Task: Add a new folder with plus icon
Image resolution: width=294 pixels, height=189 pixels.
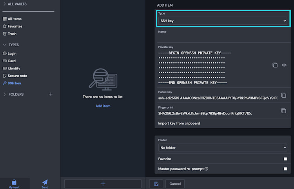Action: [x=51, y=94]
